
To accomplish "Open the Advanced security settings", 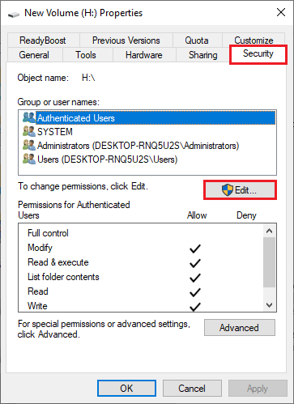I will (x=240, y=328).
